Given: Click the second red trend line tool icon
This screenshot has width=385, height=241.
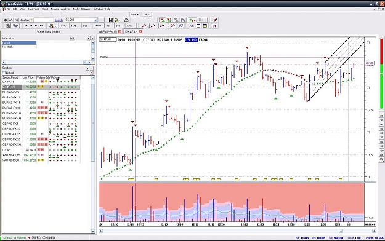Looking at the screenshot, I should click(154, 26).
